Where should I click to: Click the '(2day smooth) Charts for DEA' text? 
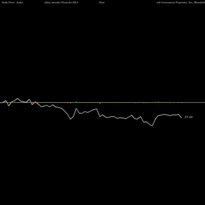click(x=61, y=2)
